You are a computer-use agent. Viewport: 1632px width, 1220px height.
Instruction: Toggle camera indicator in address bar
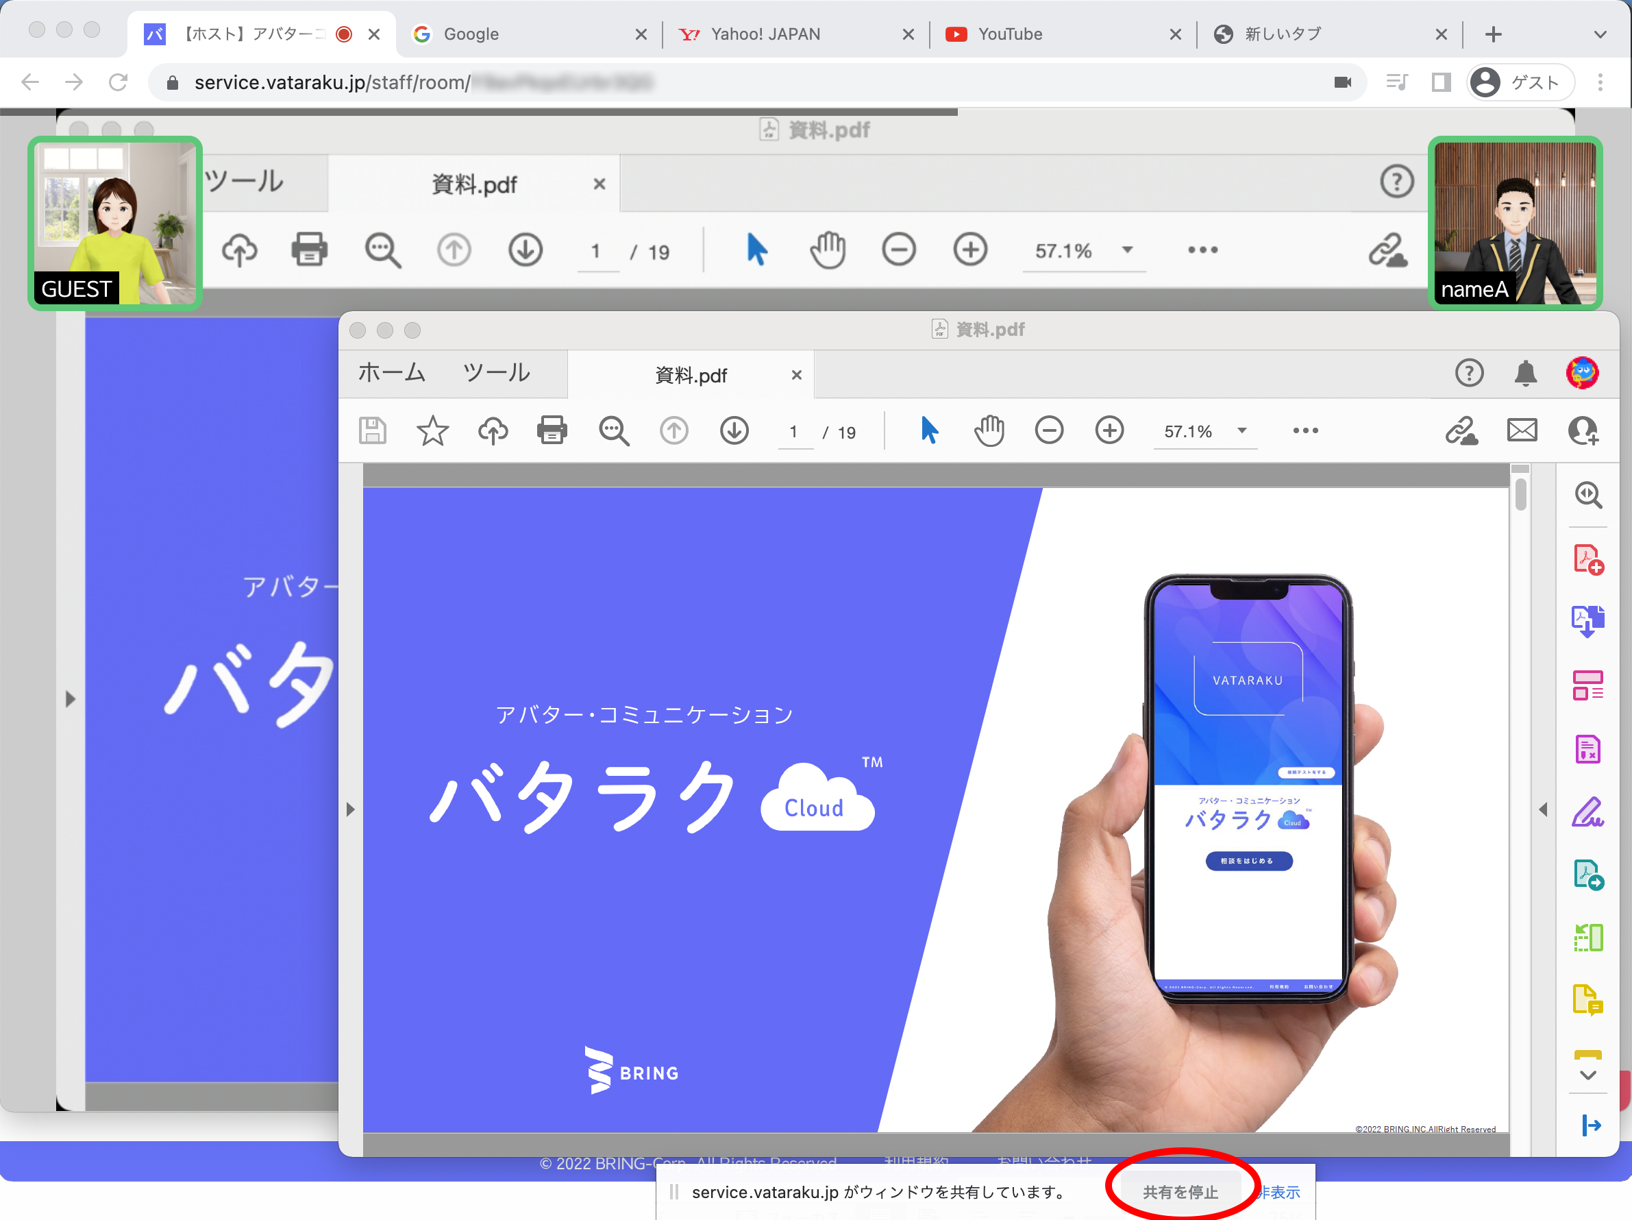1342,82
